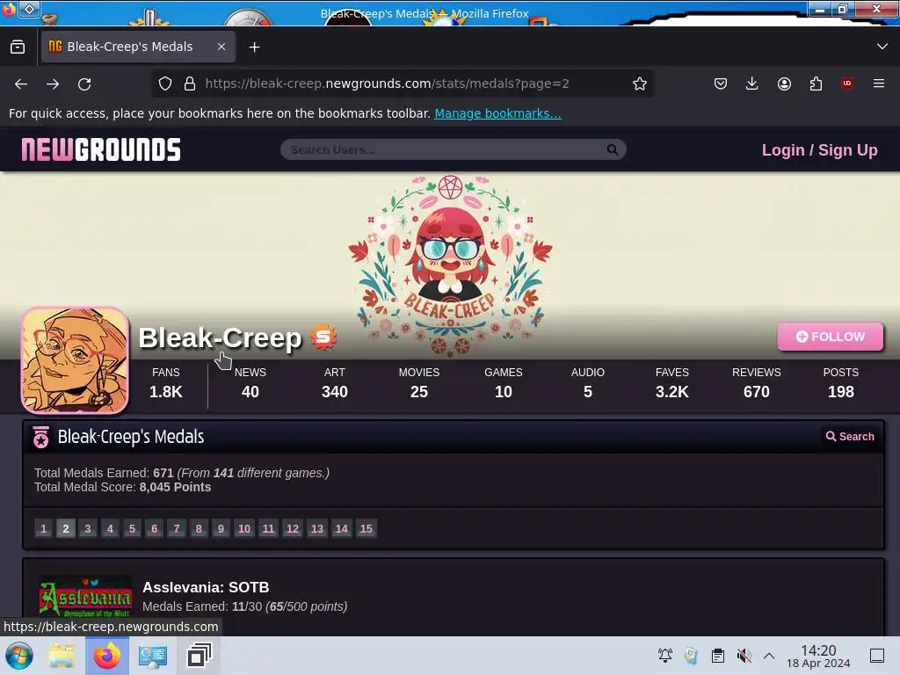Image resolution: width=900 pixels, height=675 pixels.
Task: Open Firefox account icon
Action: point(784,83)
